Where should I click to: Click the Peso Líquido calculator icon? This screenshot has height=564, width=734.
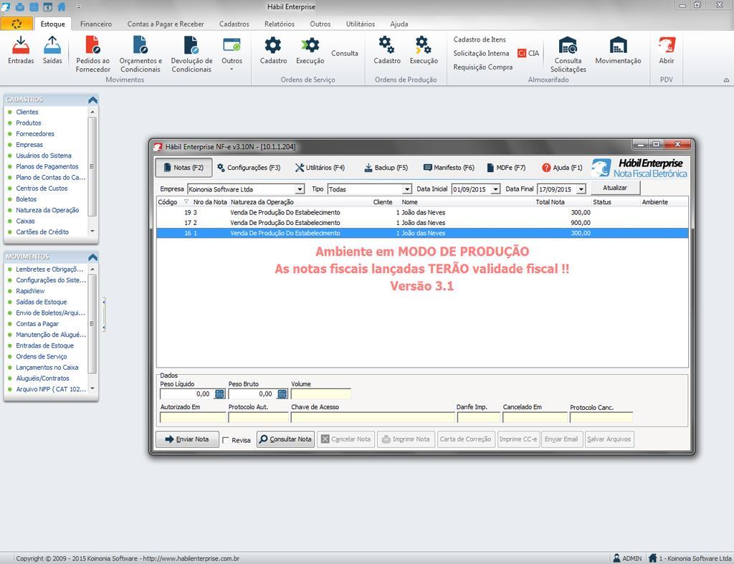click(219, 394)
